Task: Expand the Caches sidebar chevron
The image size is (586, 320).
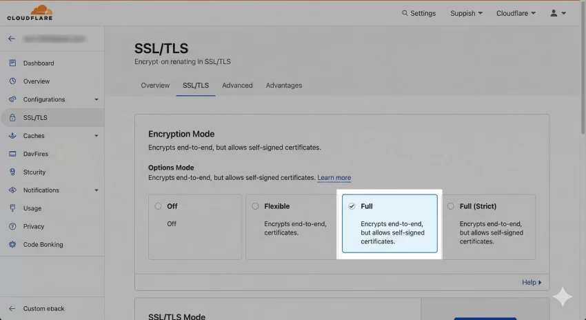Action: coord(97,136)
